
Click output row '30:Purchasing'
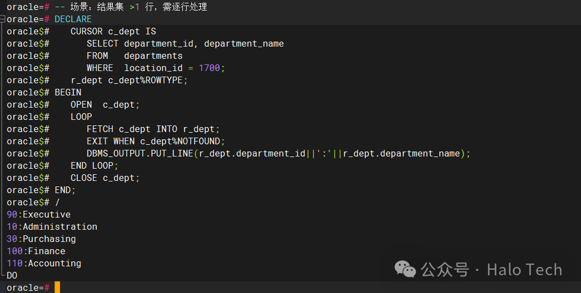tap(41, 239)
